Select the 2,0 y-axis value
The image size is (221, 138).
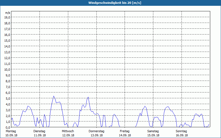tap(8, 116)
